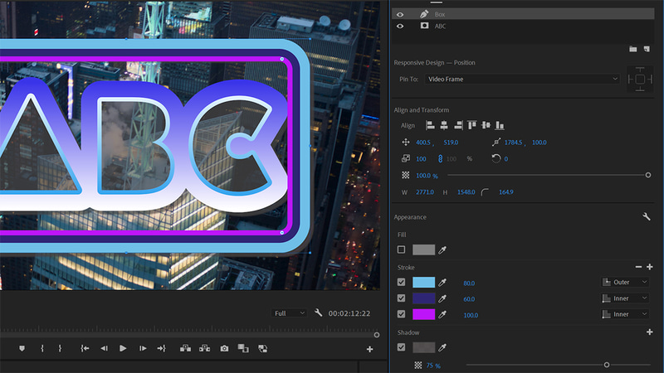Play the program monitor video
Image resolution: width=664 pixels, height=373 pixels.
coord(123,349)
